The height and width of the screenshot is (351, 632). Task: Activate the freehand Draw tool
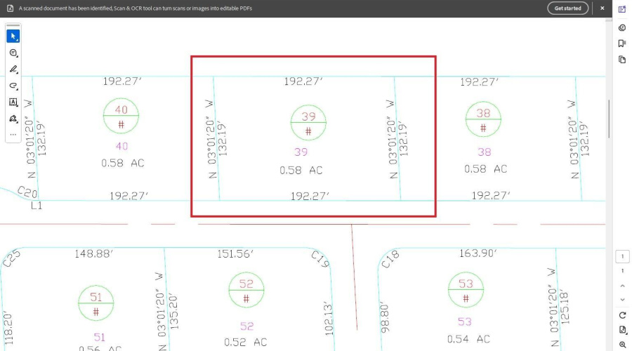tap(13, 86)
